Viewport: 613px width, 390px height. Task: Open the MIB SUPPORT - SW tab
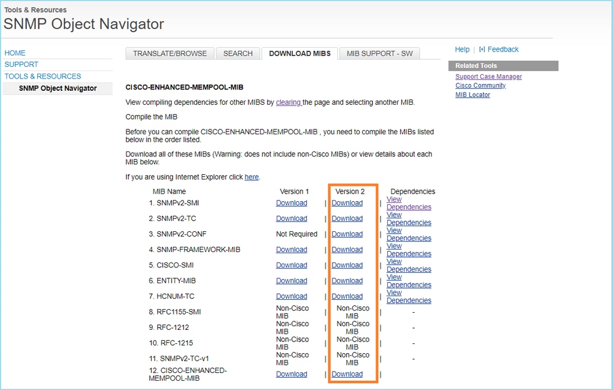380,53
